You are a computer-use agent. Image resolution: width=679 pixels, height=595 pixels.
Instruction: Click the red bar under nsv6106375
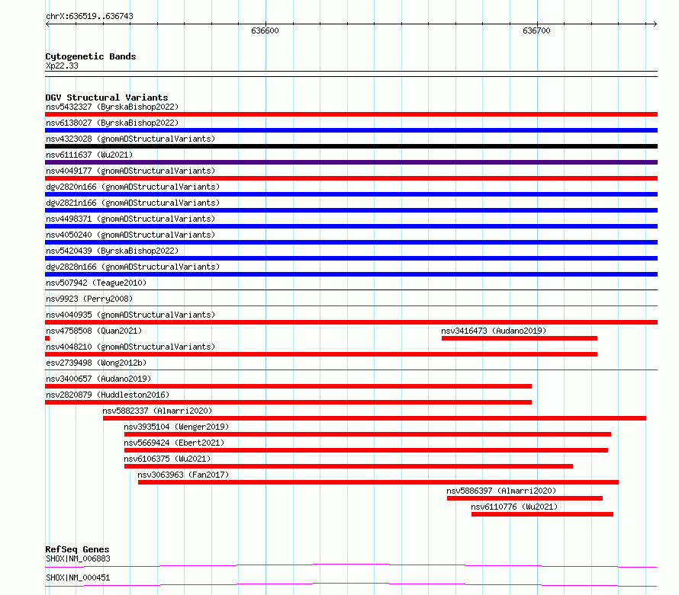(x=349, y=466)
